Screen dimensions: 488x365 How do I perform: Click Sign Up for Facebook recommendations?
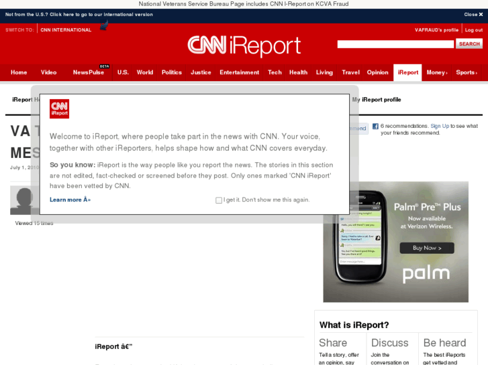coord(440,126)
